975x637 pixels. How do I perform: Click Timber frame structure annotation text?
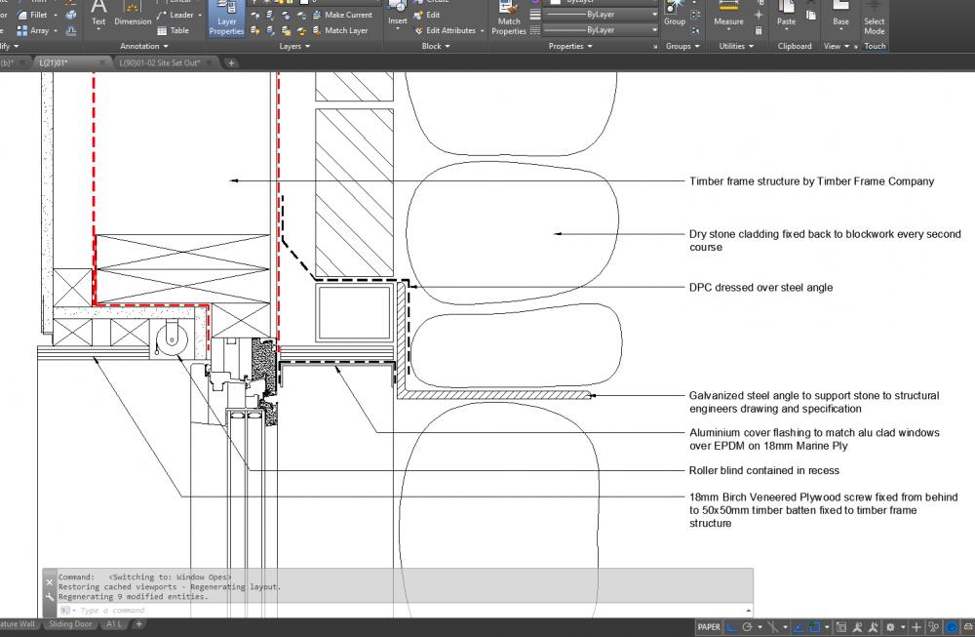tap(811, 181)
